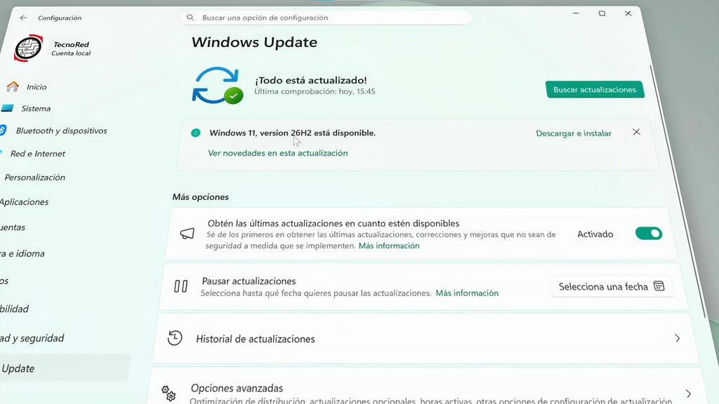Maximize the Configuración window
The width and height of the screenshot is (719, 404).
pos(602,13)
